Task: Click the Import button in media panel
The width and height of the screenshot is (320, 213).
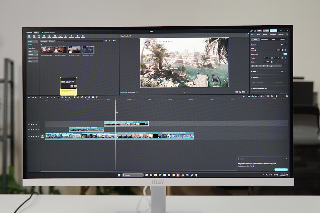Action: [x=44, y=41]
